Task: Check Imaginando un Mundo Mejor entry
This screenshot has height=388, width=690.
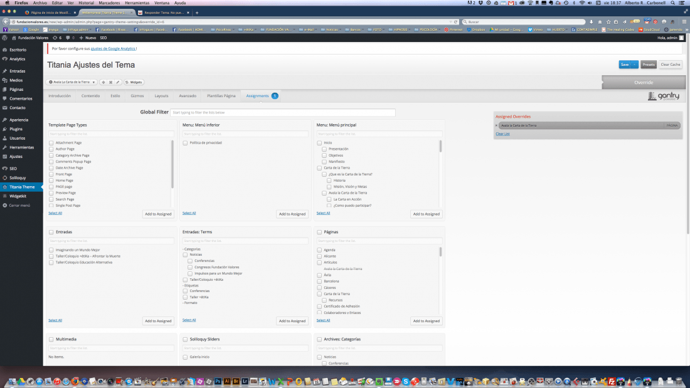Action: 51,250
